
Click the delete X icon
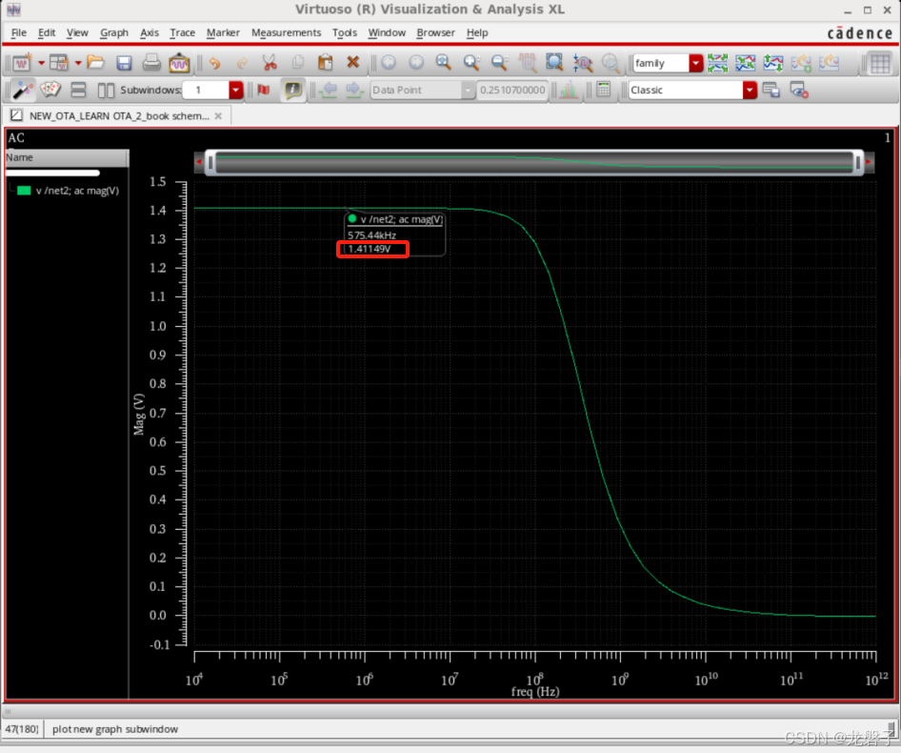(x=352, y=63)
